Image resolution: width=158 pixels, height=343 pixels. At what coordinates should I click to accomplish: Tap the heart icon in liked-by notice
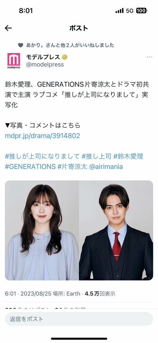(x=21, y=45)
